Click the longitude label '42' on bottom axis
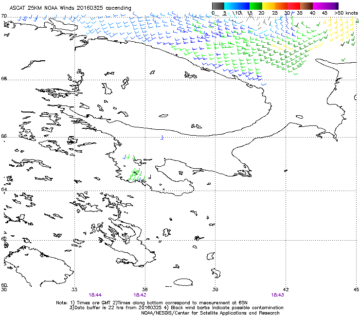 pyautogui.click(x=286, y=289)
